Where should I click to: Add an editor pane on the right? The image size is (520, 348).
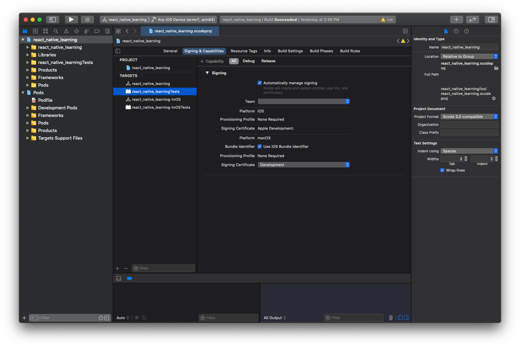[405, 31]
